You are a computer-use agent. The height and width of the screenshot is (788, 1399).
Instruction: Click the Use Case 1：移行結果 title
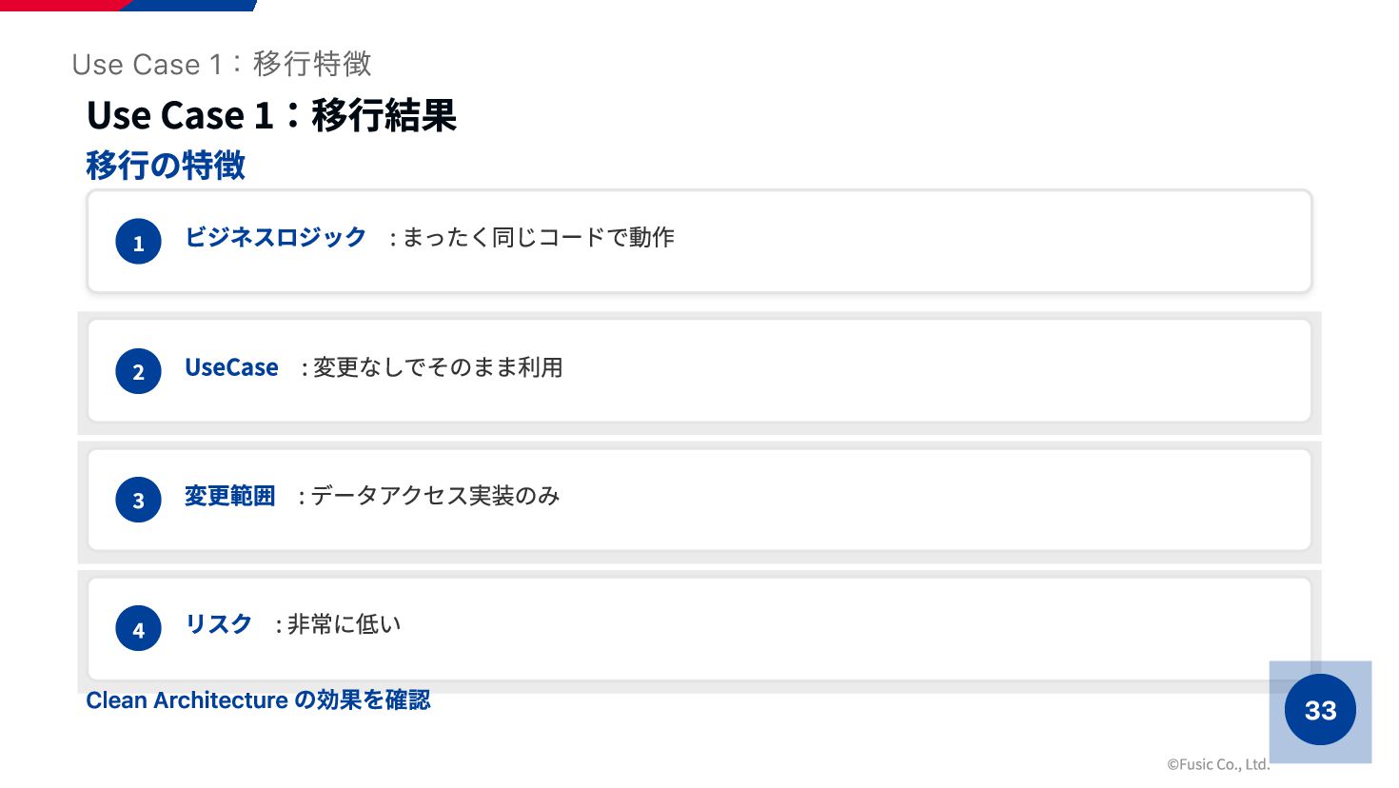(x=271, y=115)
